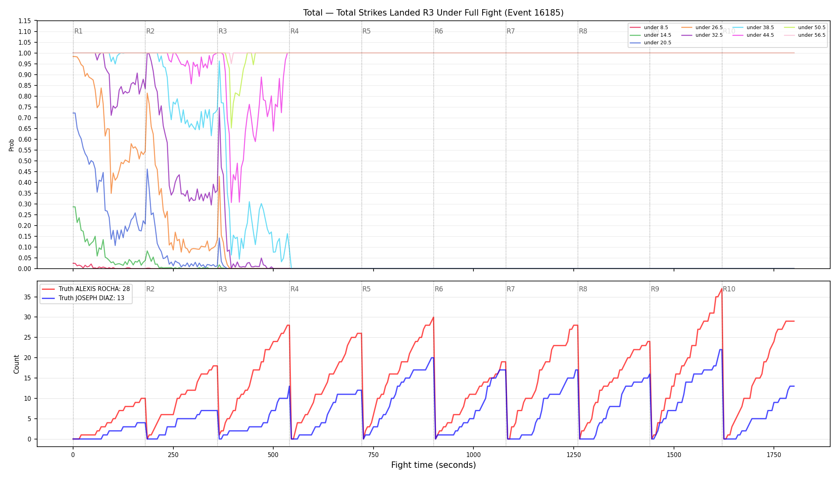Image resolution: width=839 pixels, height=479 pixels.
Task: Click the x-axis tick label 1750
Action: coord(774,455)
